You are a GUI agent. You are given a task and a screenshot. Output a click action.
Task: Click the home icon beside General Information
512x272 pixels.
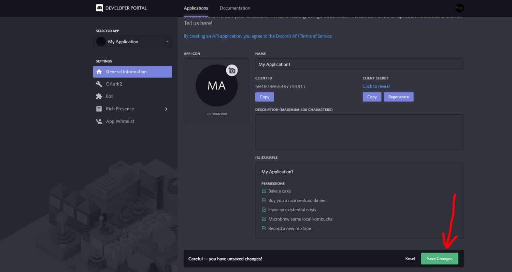99,72
